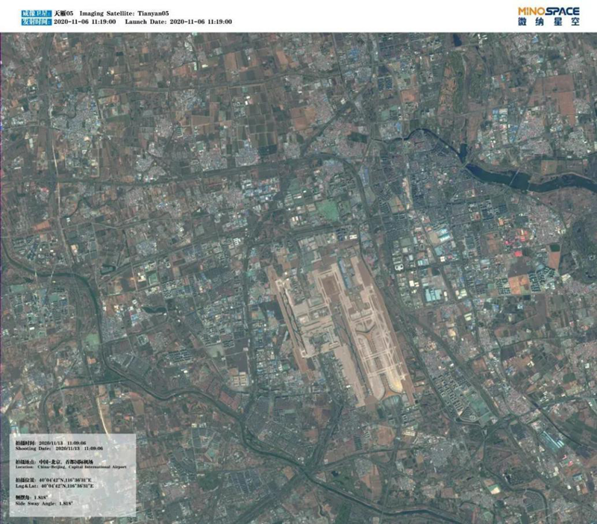This screenshot has height=524, width=597.
Task: Click the 拍摄地点 location line in Chinese
Action: (60, 462)
